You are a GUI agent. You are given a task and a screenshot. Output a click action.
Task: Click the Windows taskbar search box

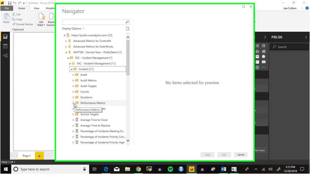(51, 169)
